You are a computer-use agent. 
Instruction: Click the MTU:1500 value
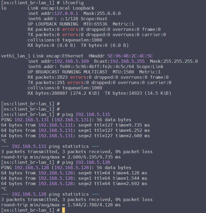coord(123,72)
